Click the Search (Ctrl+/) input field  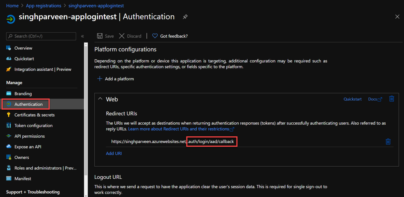click(x=41, y=36)
